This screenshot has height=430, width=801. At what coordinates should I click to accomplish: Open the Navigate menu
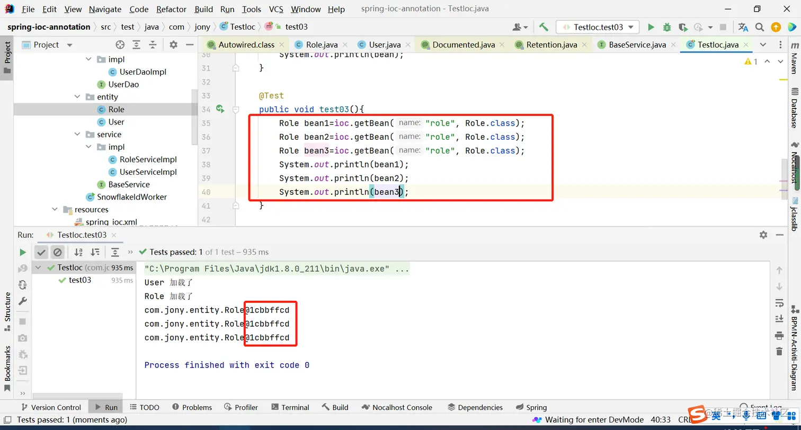tap(105, 9)
